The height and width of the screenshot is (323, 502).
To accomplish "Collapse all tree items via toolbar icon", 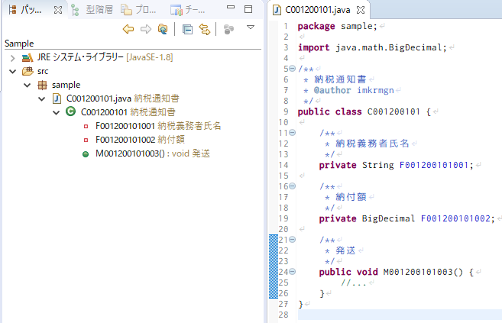I will pos(187,30).
